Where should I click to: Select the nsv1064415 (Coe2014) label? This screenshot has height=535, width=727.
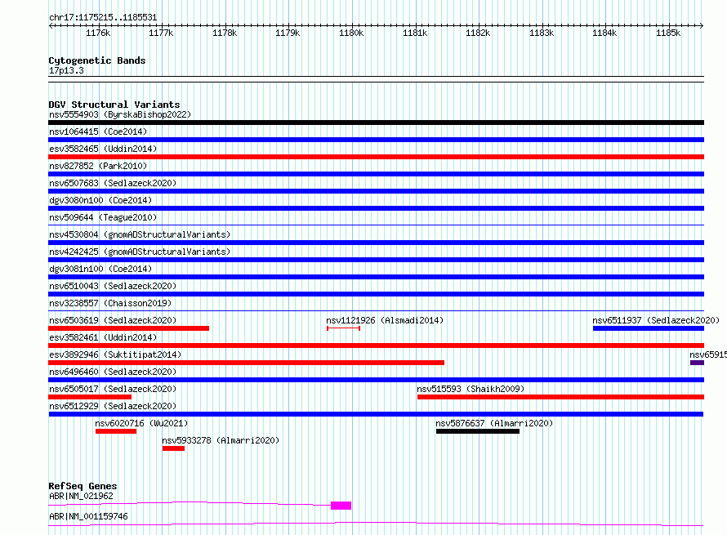(98, 132)
